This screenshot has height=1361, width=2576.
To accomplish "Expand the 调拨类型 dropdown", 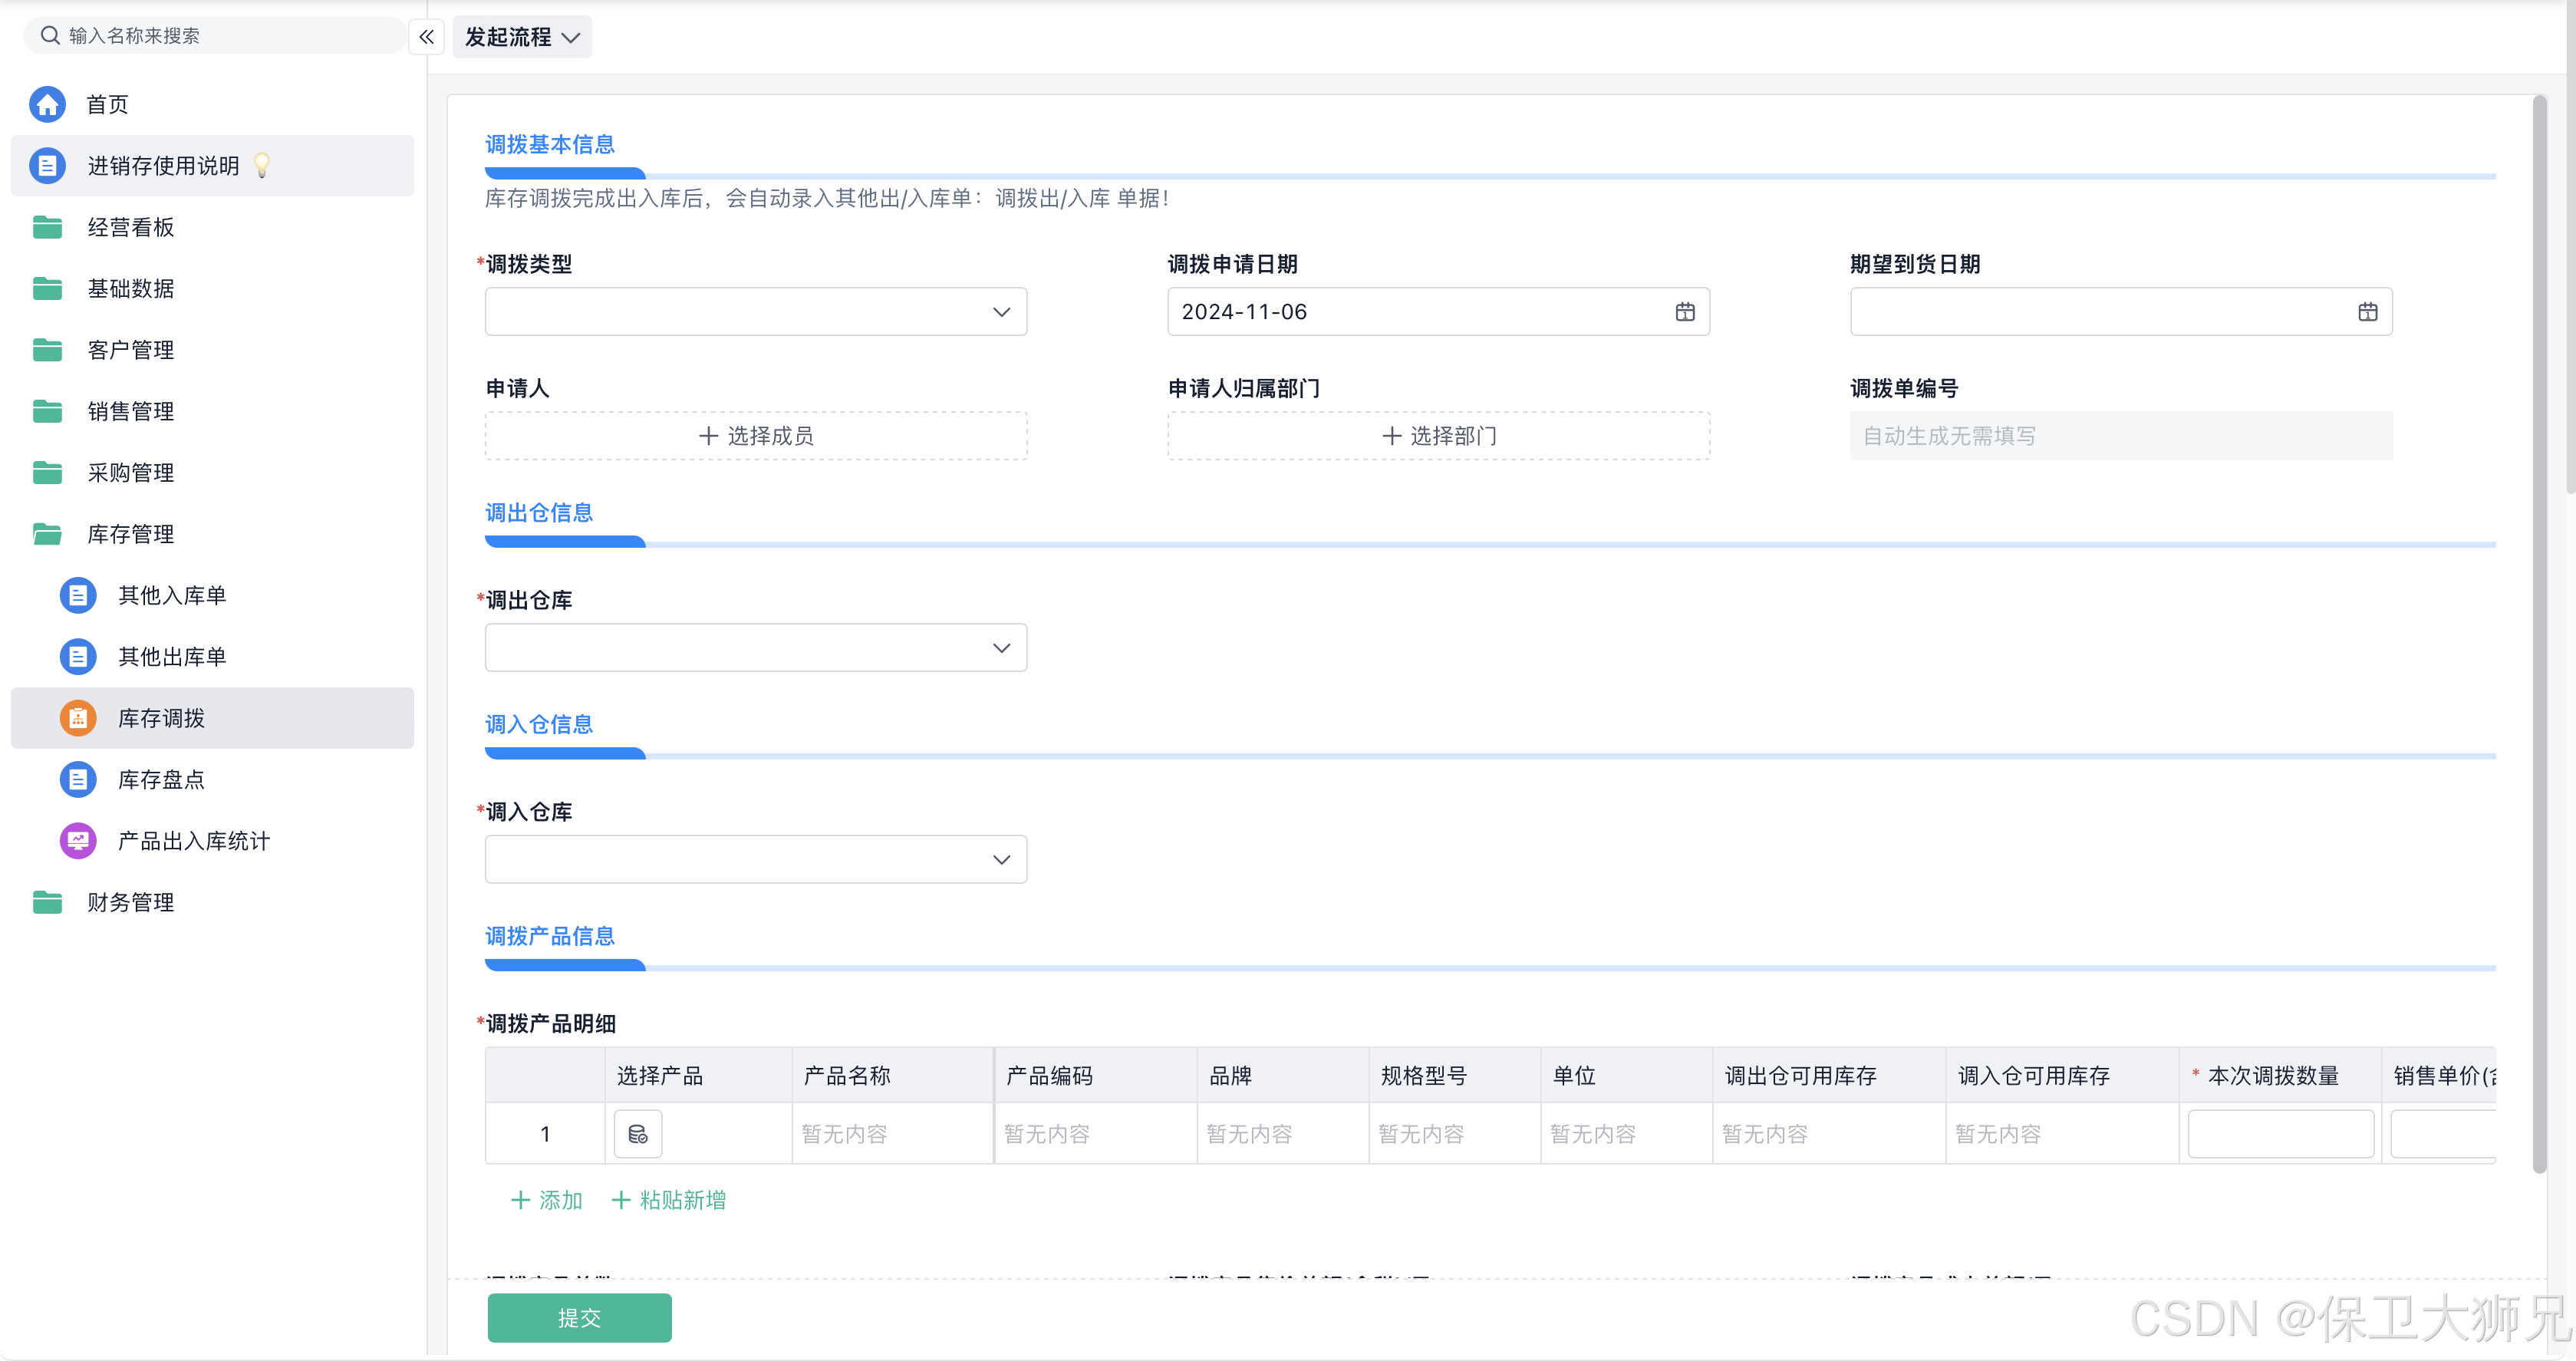I will tap(756, 312).
